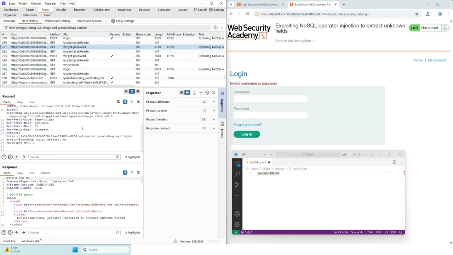453x255 pixels.
Task: Select the POST /forgot-password history row
Action: (x=113, y=56)
